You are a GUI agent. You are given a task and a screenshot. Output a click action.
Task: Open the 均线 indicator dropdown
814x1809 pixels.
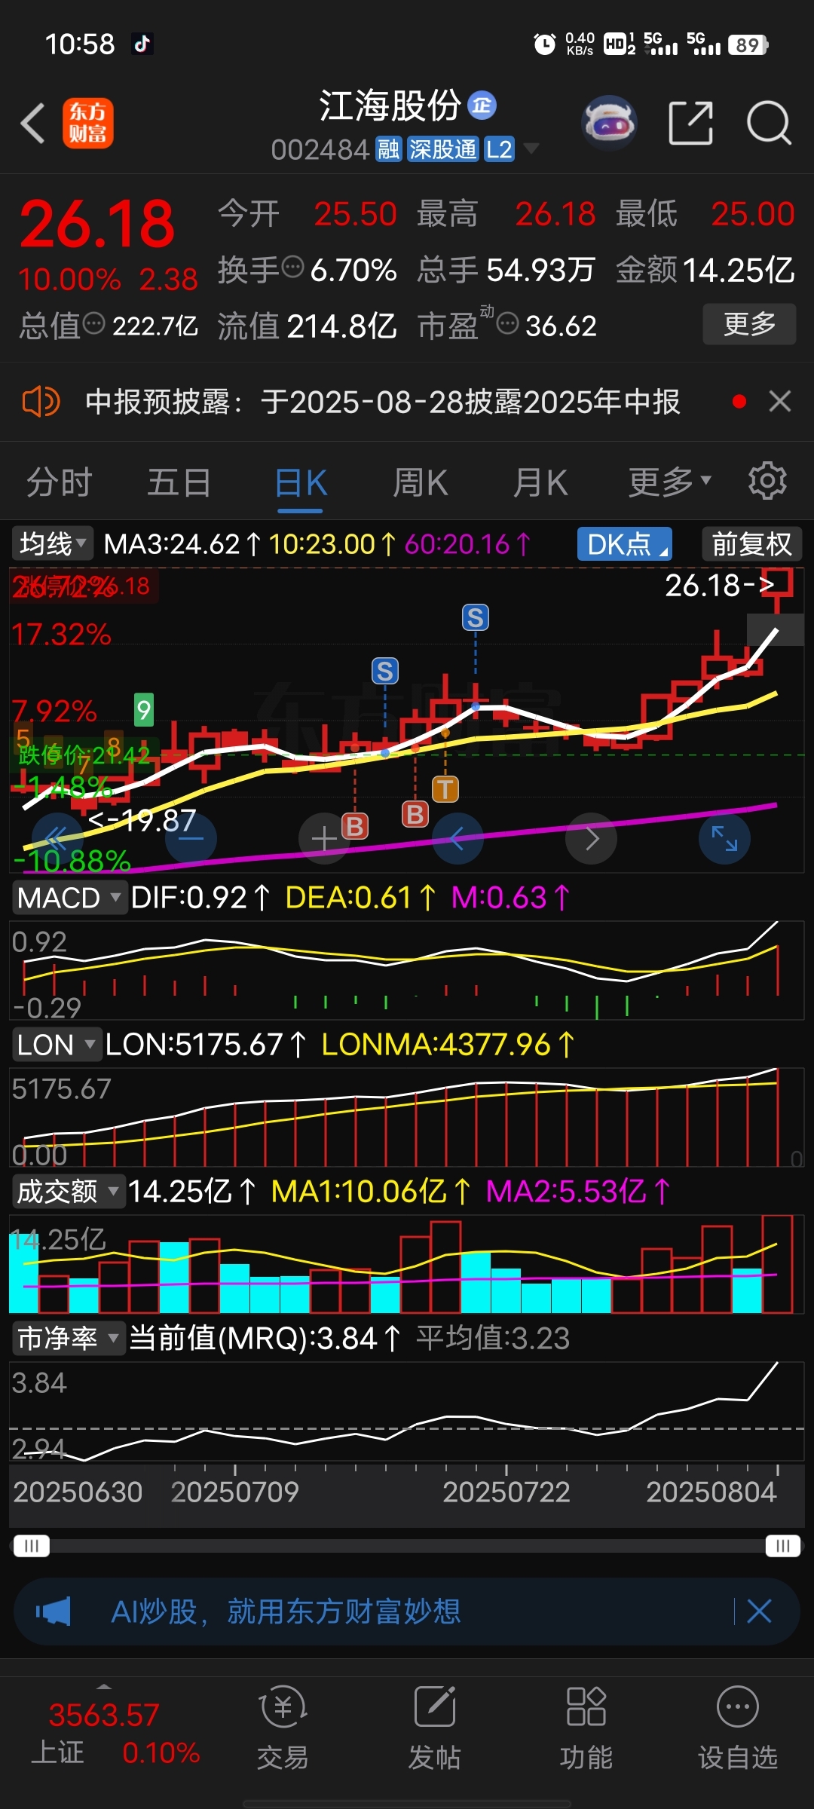pos(52,543)
